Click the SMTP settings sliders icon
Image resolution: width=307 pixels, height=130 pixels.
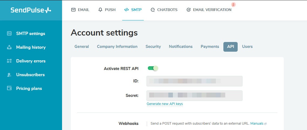(9, 34)
